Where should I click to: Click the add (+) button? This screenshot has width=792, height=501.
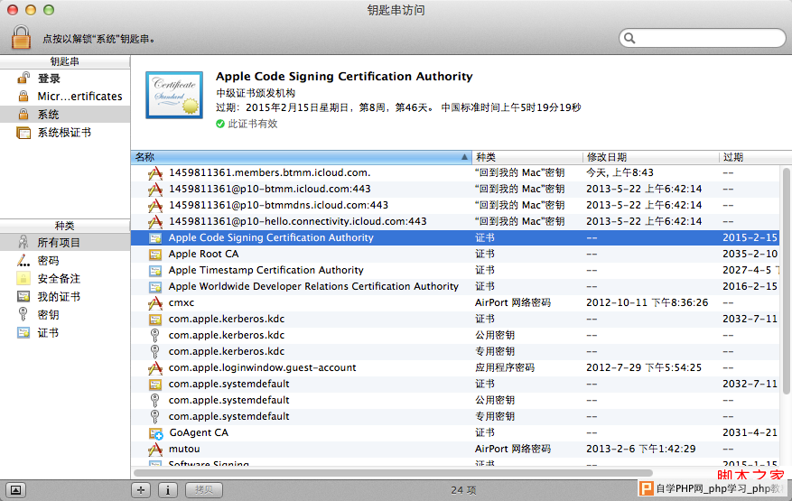(x=141, y=490)
